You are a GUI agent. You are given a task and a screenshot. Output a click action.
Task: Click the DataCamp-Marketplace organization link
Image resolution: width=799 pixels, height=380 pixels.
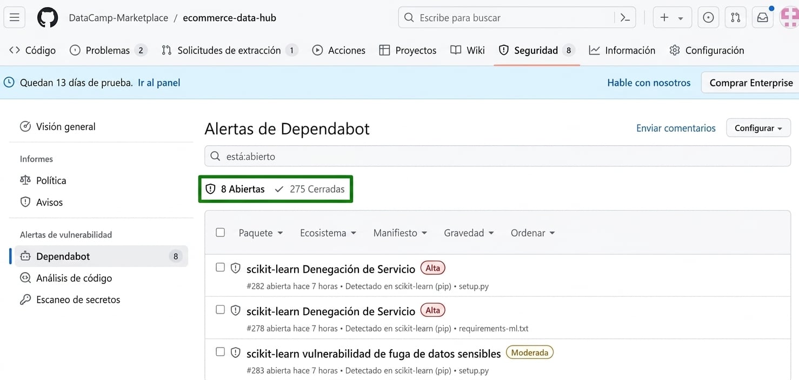[x=118, y=18]
